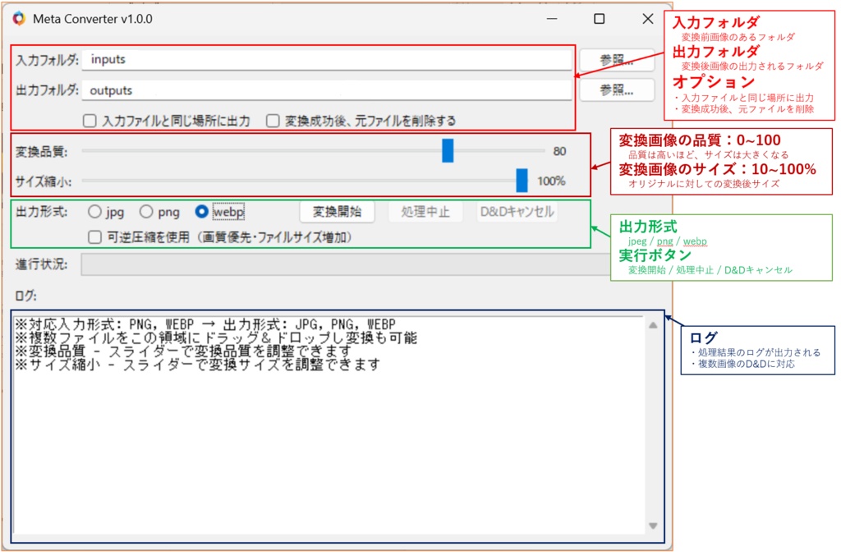This screenshot has height=560, width=841.
Task: Click the サイズ縮小 slider handle
Action: [x=523, y=181]
